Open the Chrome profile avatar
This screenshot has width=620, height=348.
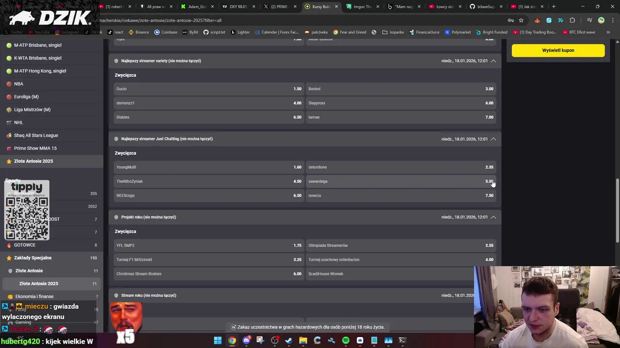601,20
